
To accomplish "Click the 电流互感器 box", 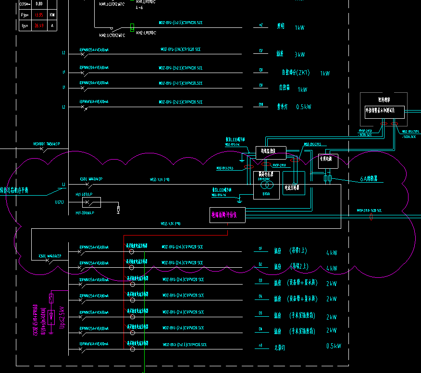I will pos(294,183).
